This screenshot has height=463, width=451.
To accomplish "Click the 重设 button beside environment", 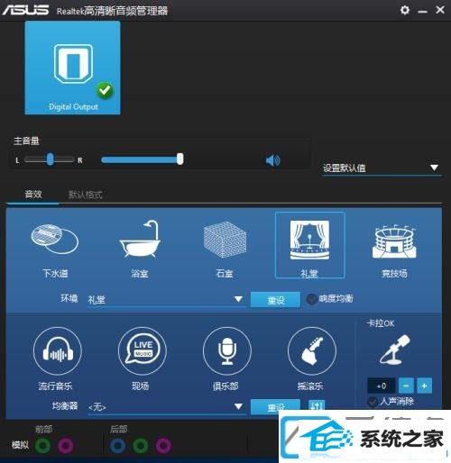I will click(275, 300).
